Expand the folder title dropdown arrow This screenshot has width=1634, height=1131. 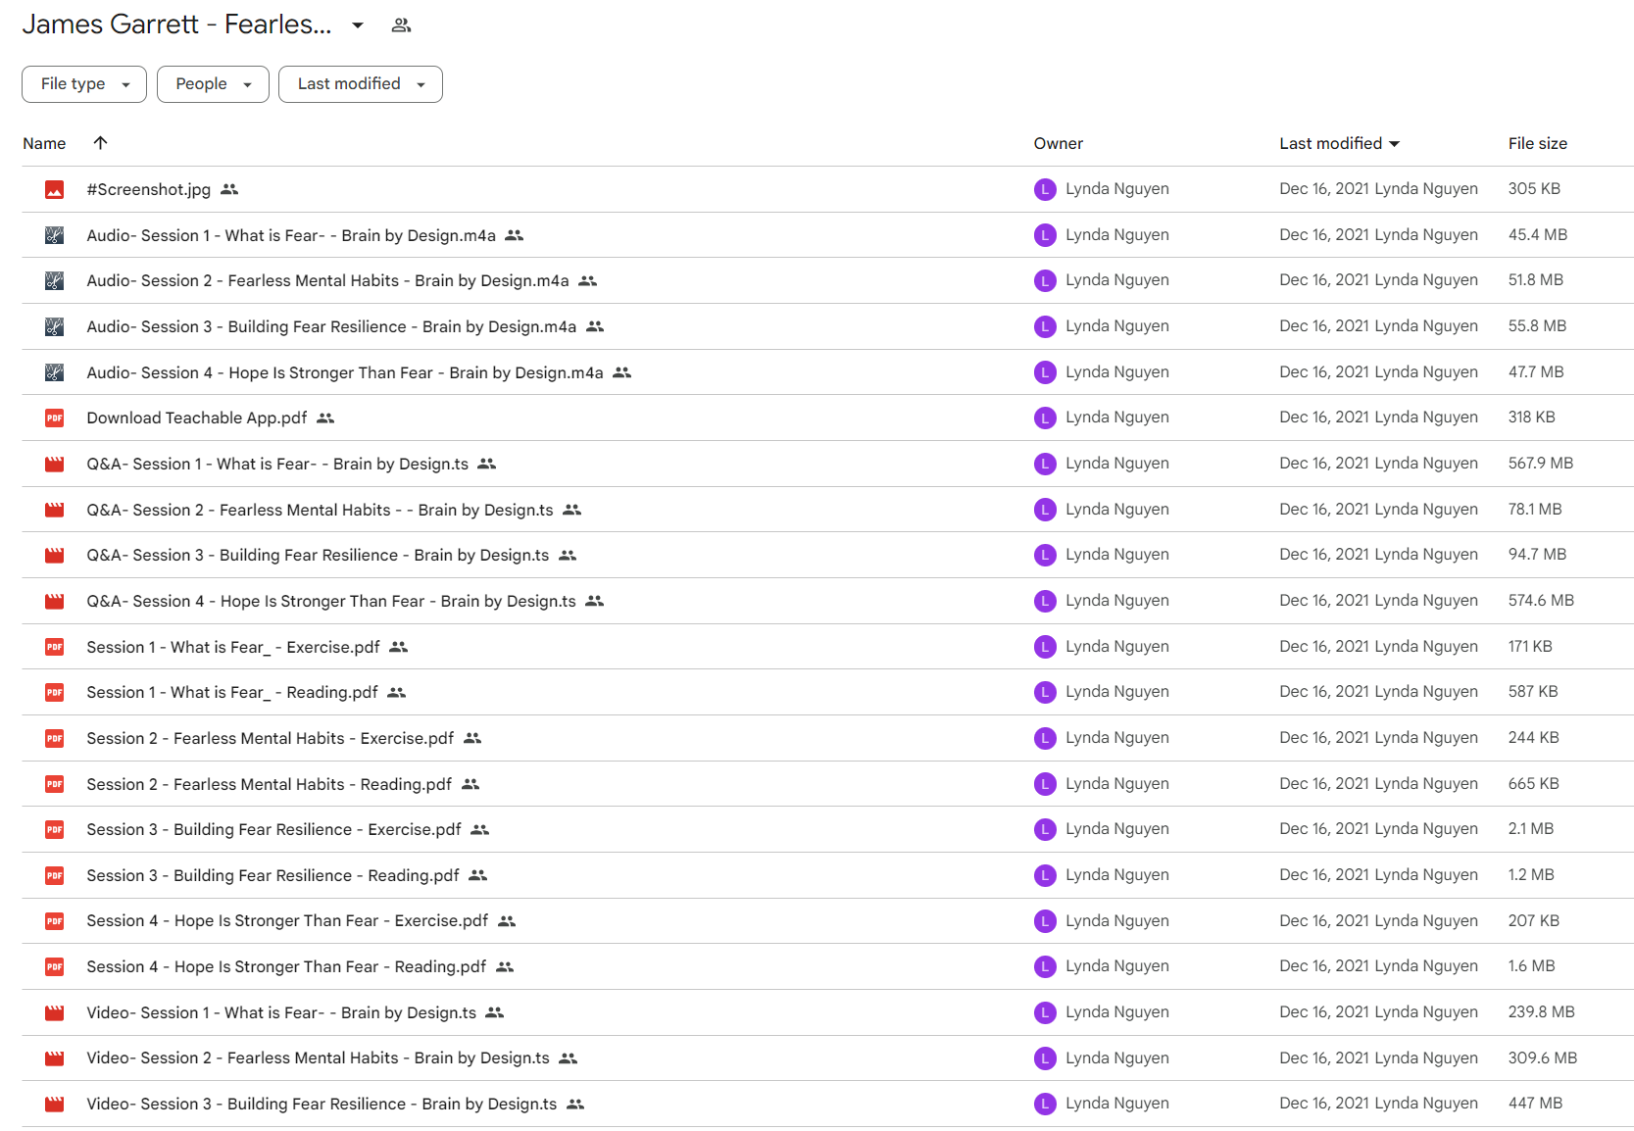[358, 25]
